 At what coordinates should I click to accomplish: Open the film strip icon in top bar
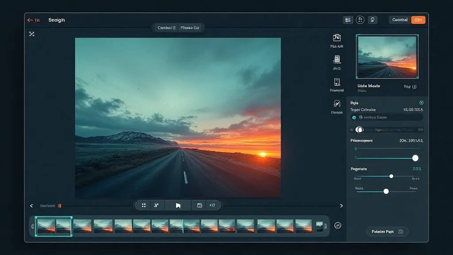pyautogui.click(x=348, y=20)
